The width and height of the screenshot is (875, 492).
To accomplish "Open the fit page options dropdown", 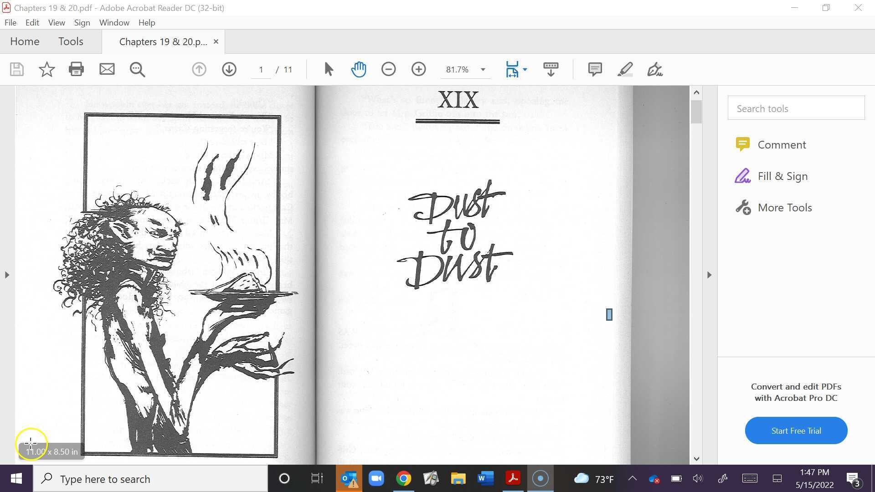I will [x=525, y=70].
